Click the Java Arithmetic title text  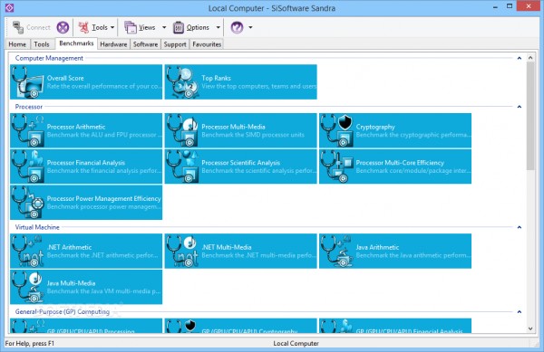pyautogui.click(x=377, y=247)
